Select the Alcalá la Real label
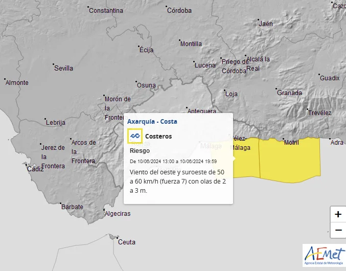The width and height of the screenshot is (346, 271). [x=258, y=64]
